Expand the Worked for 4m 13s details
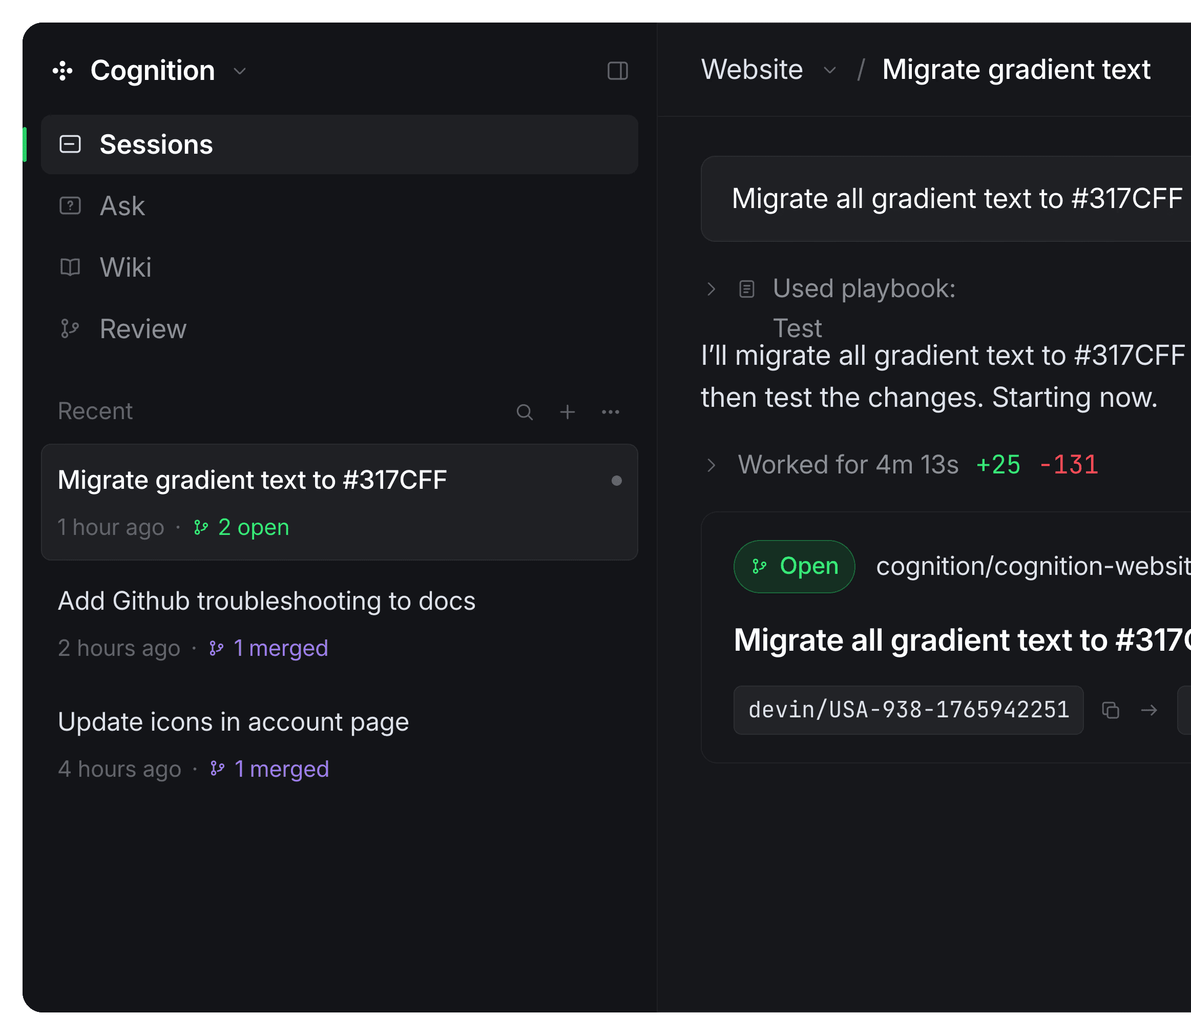The width and height of the screenshot is (1191, 1035). point(711,465)
